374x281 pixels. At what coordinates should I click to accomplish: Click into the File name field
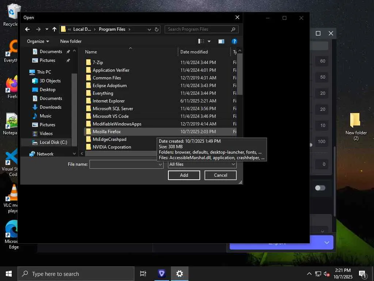[x=124, y=164]
